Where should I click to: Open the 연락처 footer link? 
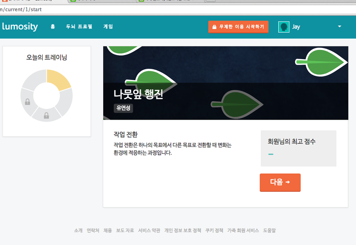pyautogui.click(x=93, y=230)
